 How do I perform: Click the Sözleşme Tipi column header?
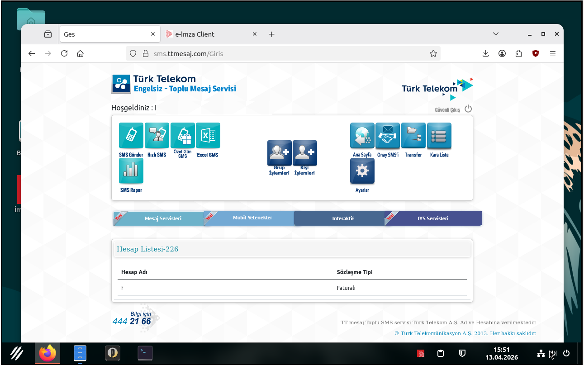click(355, 272)
